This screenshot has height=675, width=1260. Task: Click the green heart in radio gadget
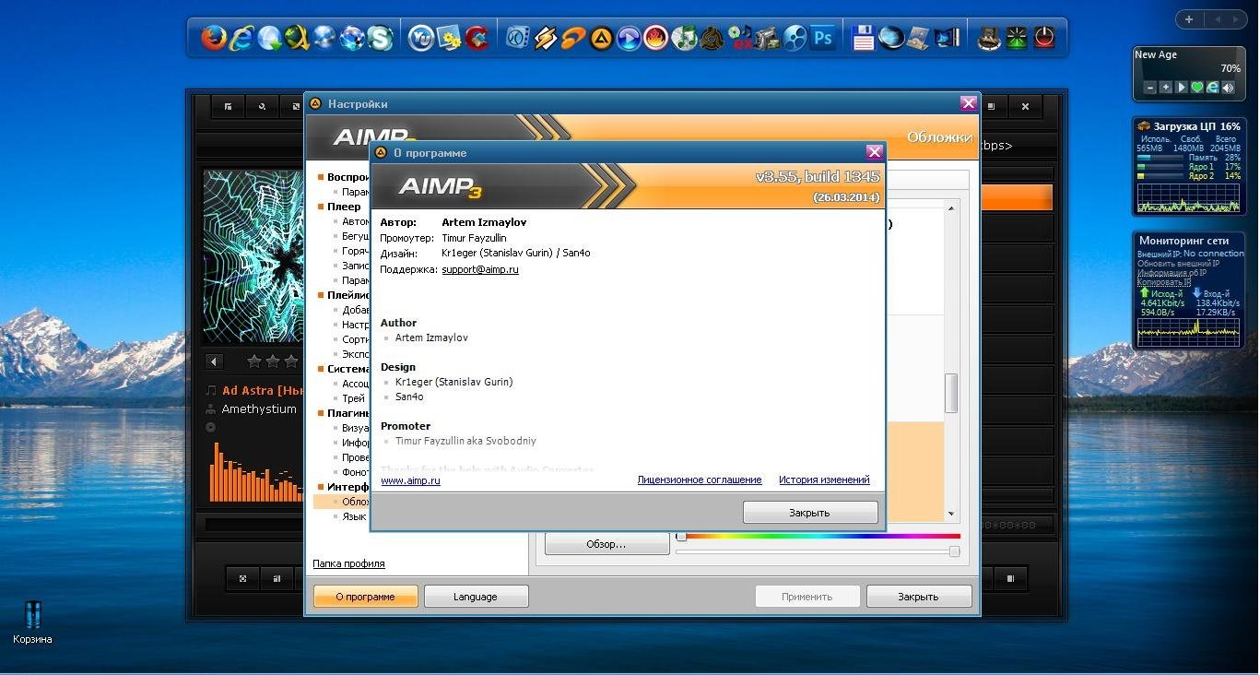[x=1196, y=88]
